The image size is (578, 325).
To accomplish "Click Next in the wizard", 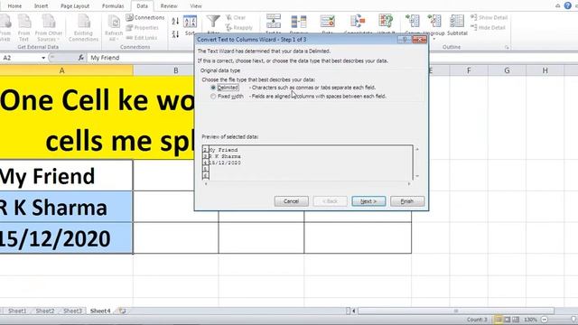I will point(368,201).
